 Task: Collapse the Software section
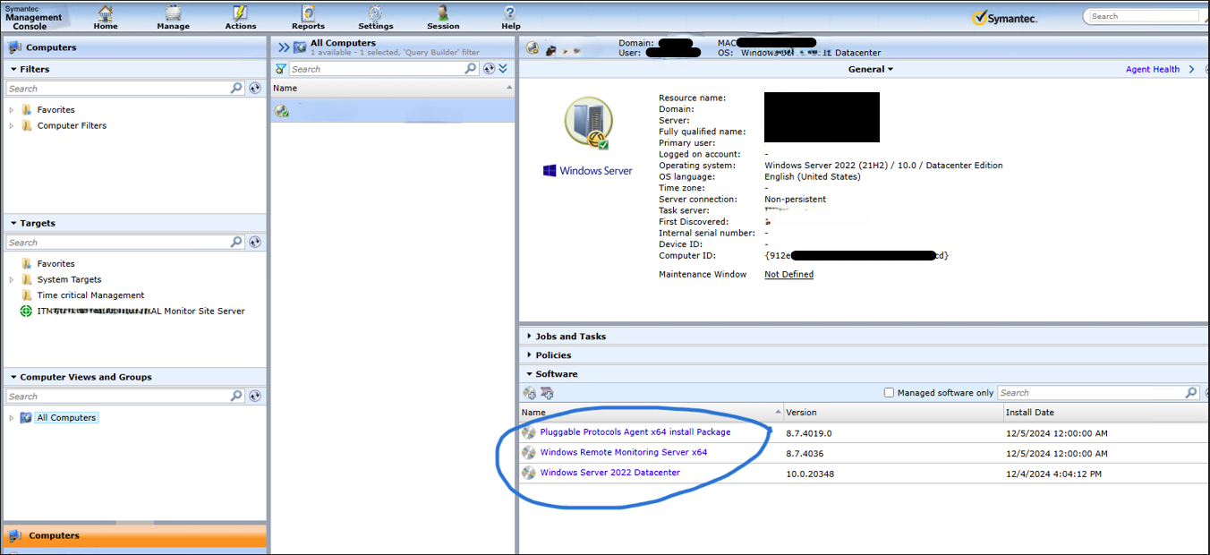(556, 374)
